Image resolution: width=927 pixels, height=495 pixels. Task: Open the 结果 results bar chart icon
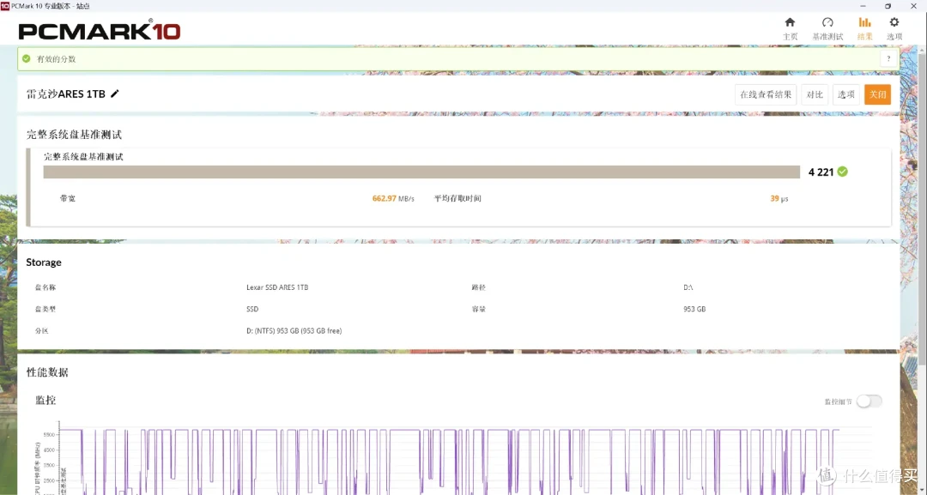[x=864, y=22]
